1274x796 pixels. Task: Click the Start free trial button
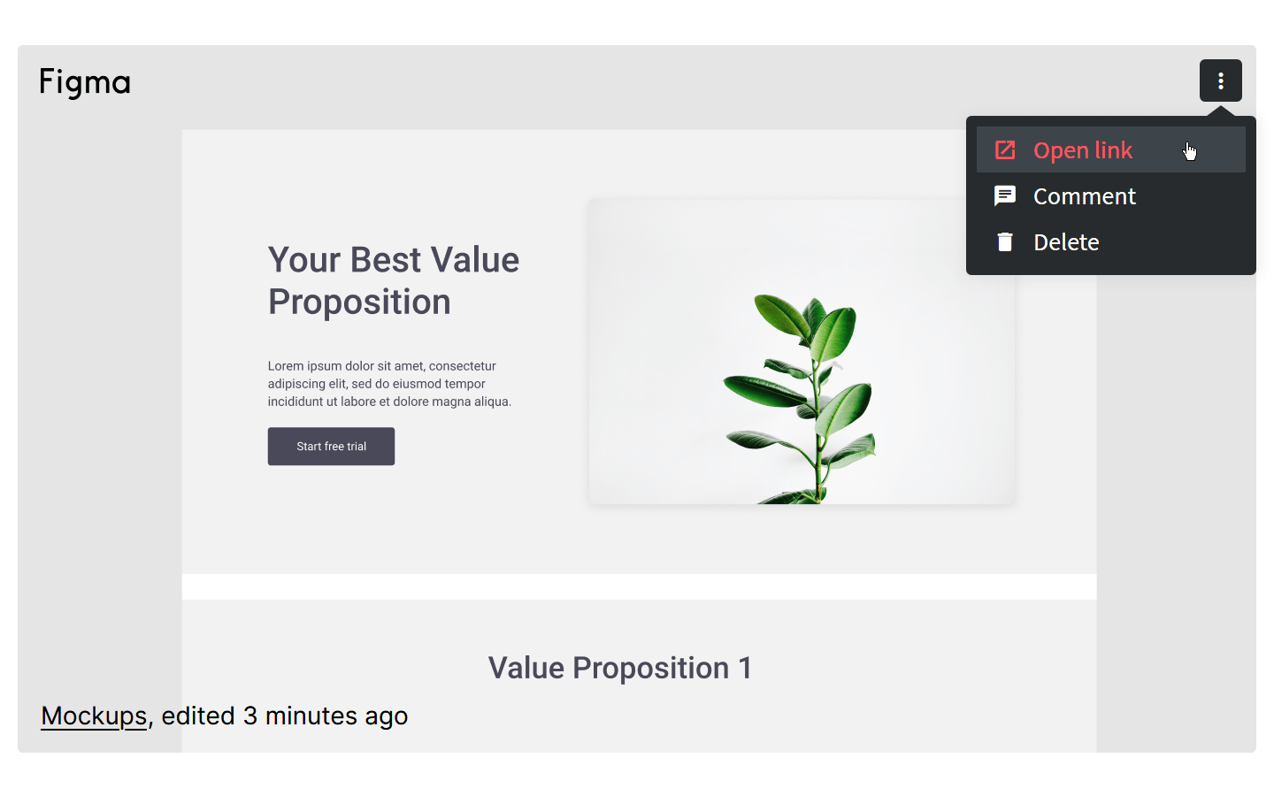(x=331, y=447)
